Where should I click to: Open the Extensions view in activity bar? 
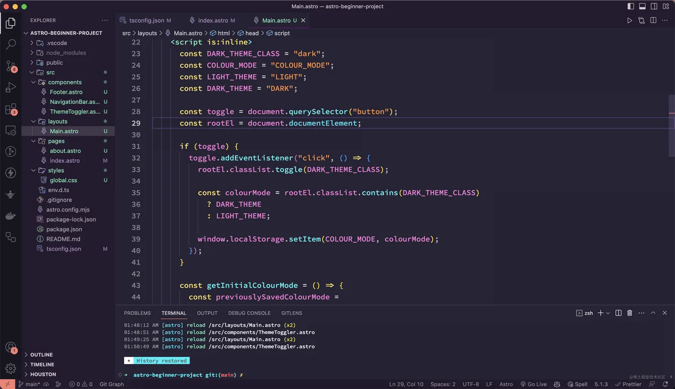coord(11,109)
